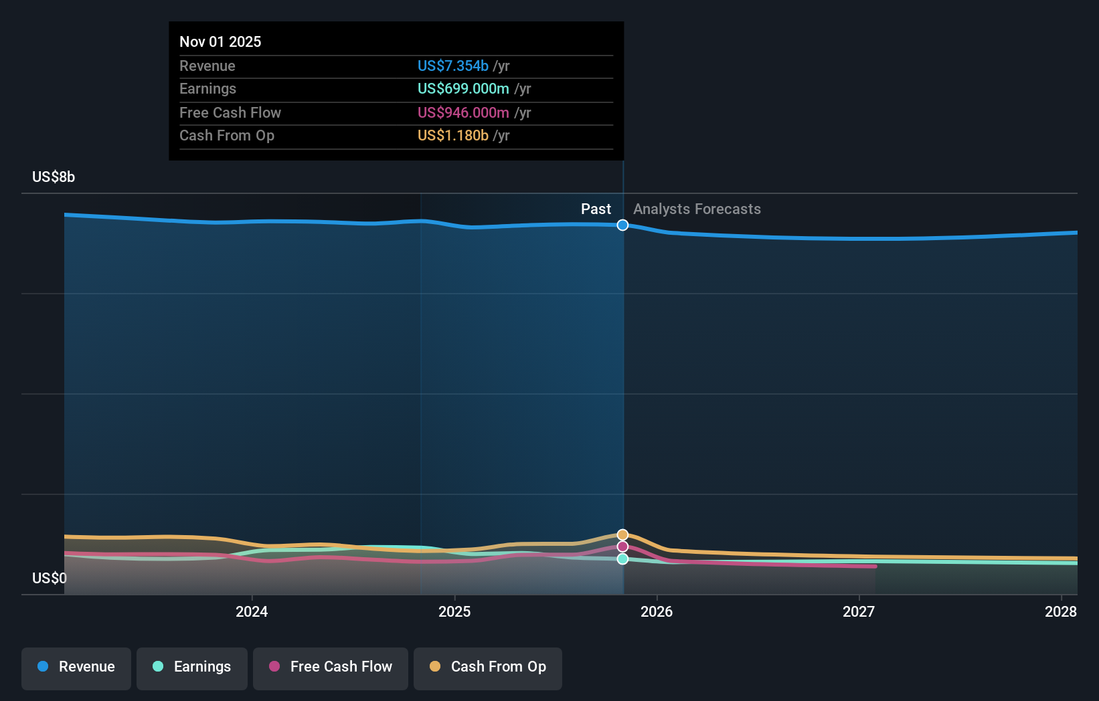
Task: Switch to the Analysts Forecasts section
Action: tap(697, 209)
